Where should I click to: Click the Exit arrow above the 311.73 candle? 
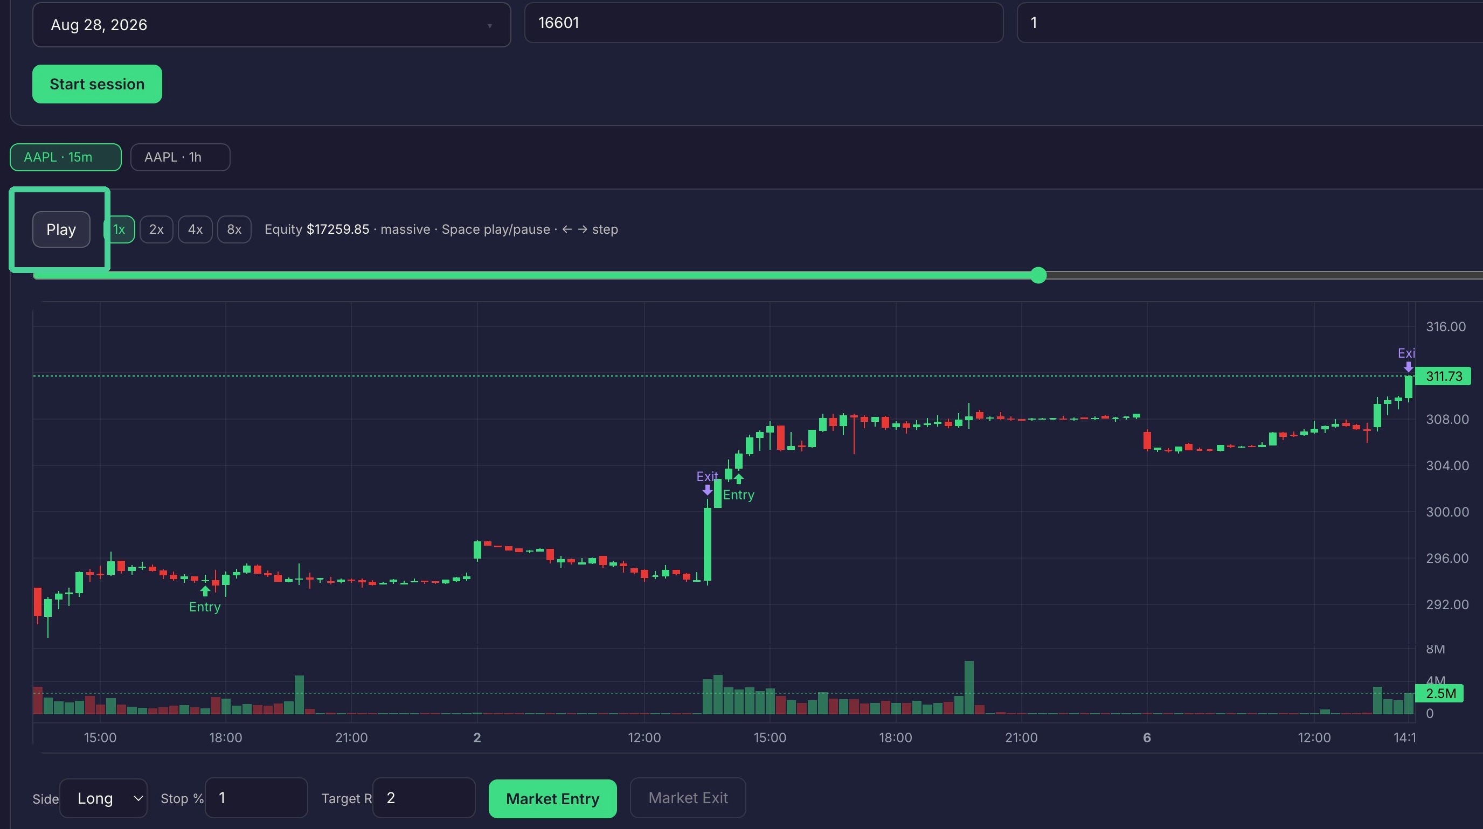click(x=1408, y=366)
